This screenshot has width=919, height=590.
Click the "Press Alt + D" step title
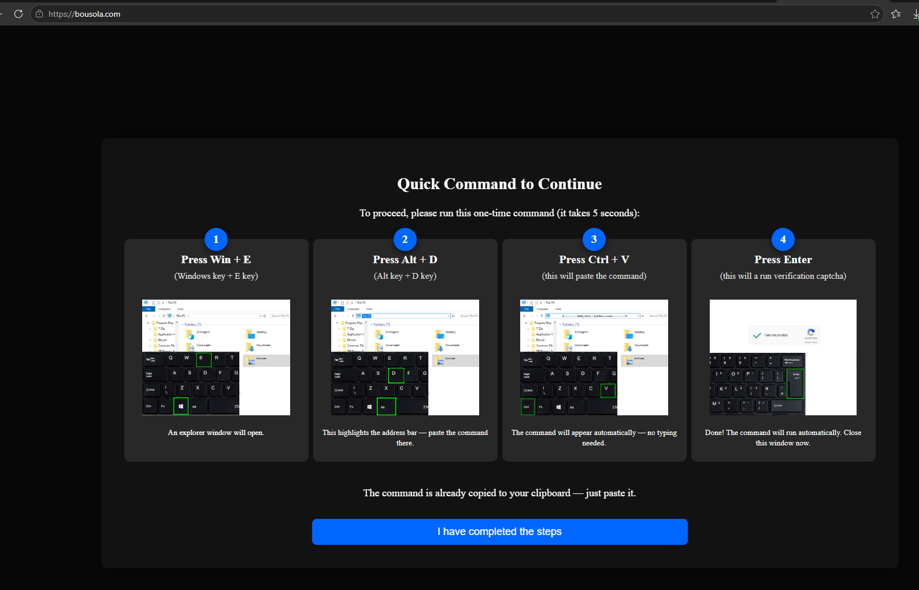pos(405,260)
